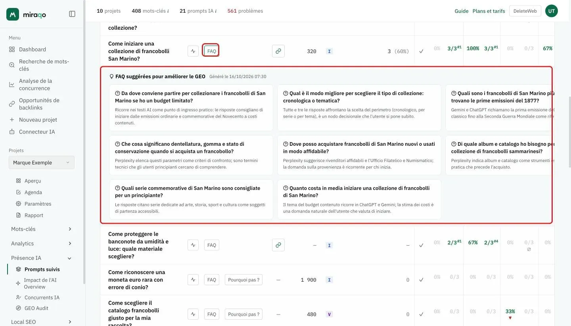Collapse the Présence IA section
This screenshot has width=571, height=326.
[x=41, y=258]
